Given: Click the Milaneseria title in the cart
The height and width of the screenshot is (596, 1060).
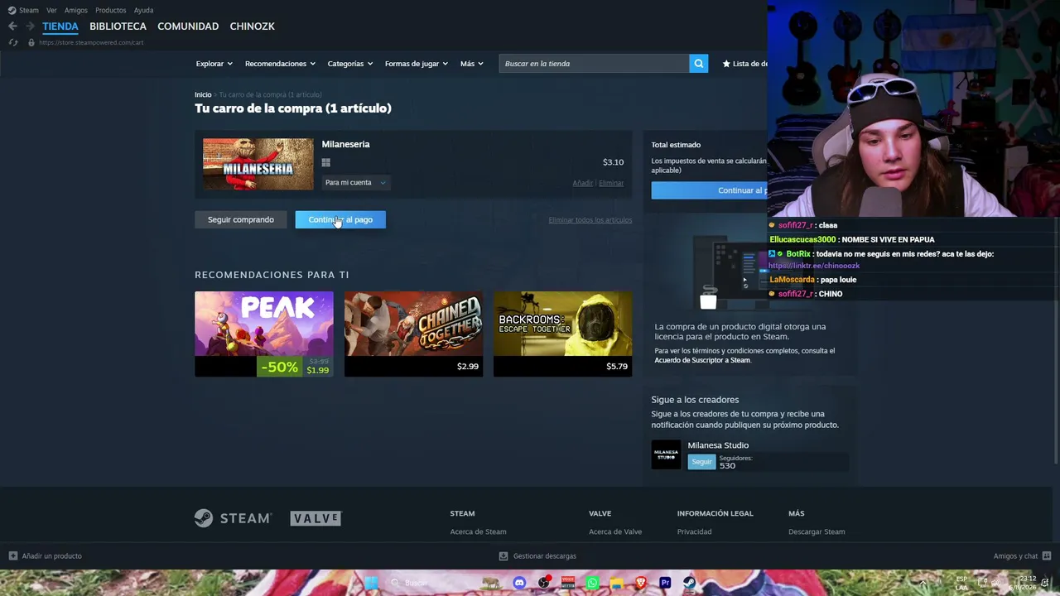Looking at the screenshot, I should 346,144.
